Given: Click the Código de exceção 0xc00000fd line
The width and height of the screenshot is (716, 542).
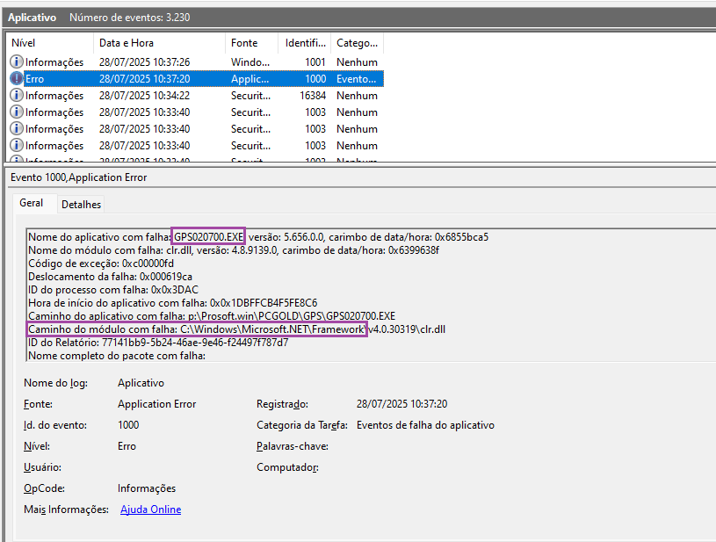Looking at the screenshot, I should 101,264.
